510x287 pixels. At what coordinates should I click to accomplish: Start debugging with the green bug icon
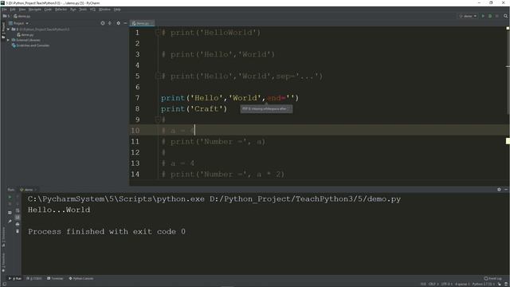490,16
